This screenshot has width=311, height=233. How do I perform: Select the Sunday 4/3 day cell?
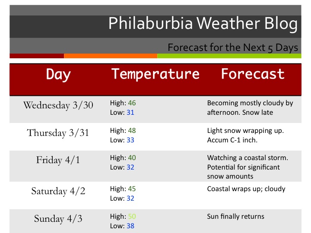point(58,219)
